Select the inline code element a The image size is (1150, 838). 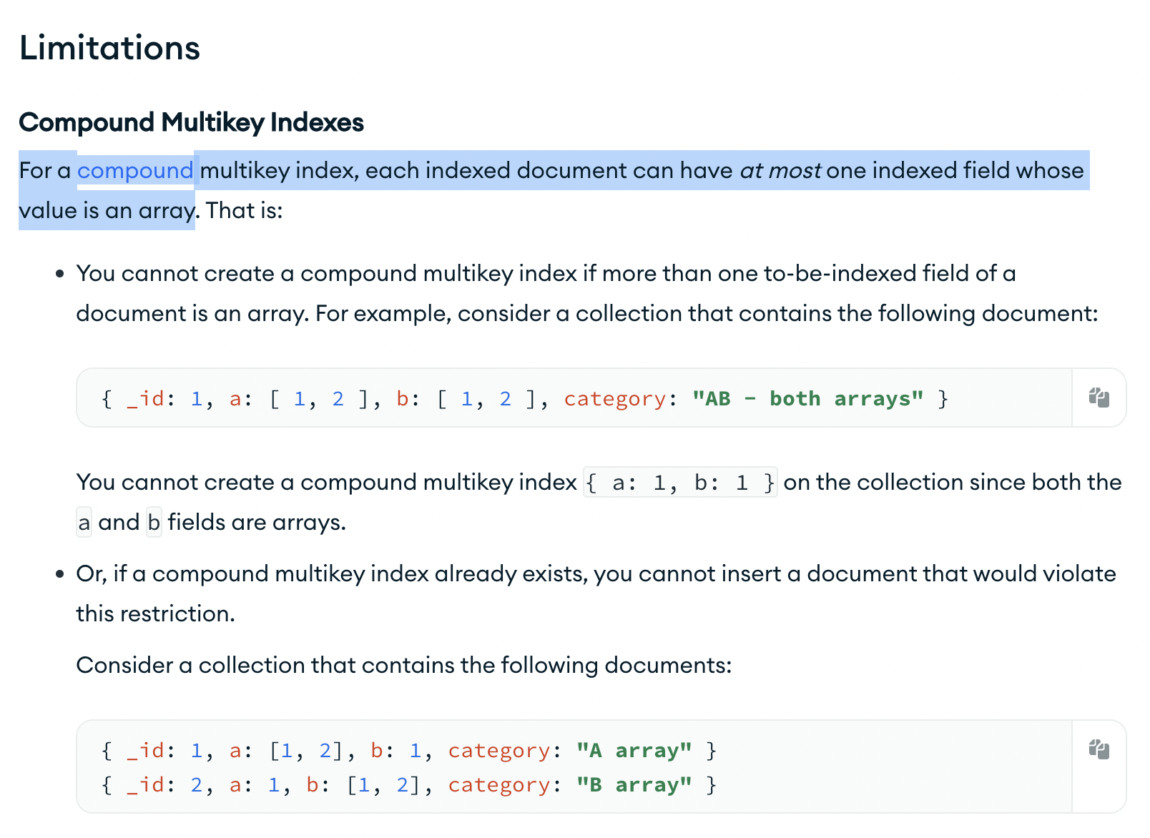click(83, 522)
